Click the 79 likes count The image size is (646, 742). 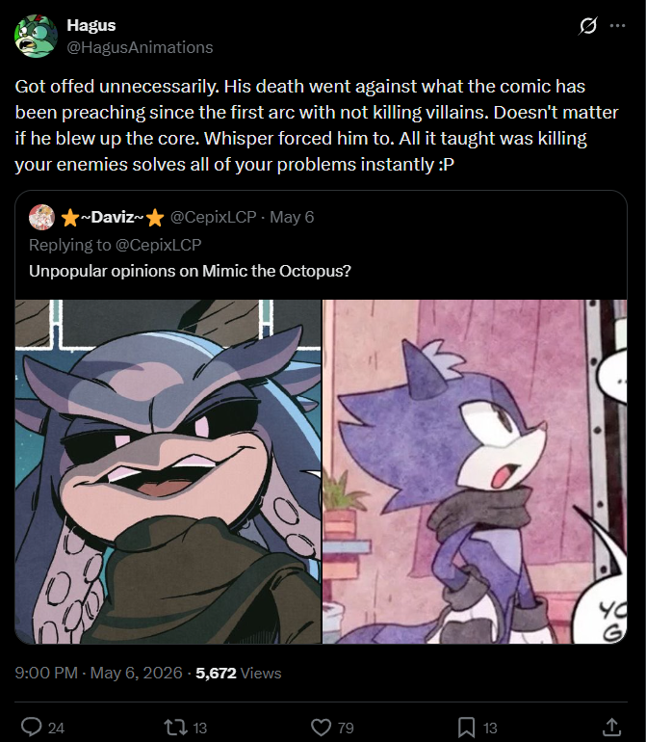pyautogui.click(x=346, y=728)
